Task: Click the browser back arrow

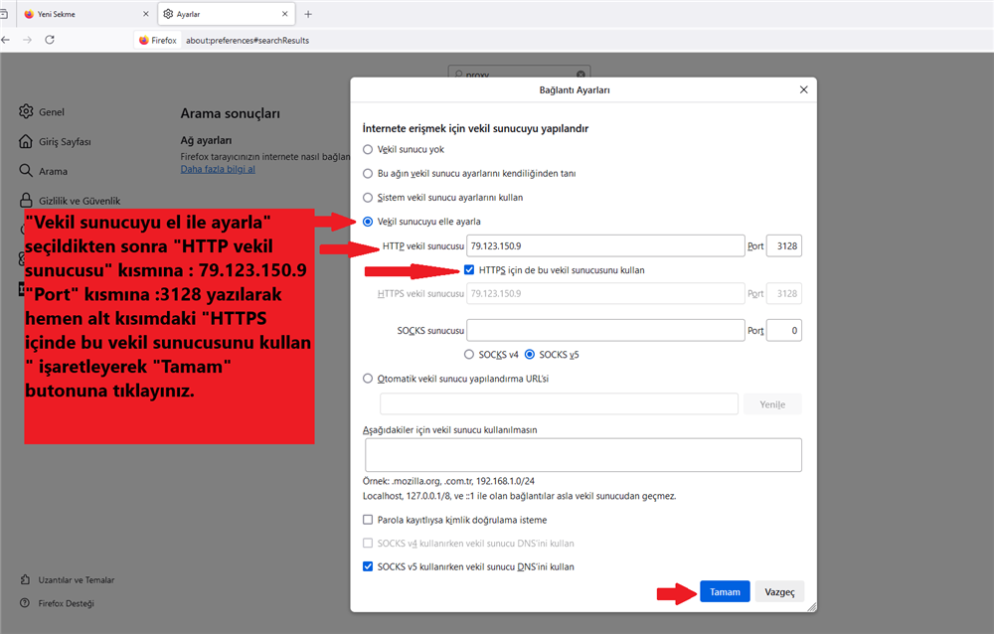Action: point(6,40)
